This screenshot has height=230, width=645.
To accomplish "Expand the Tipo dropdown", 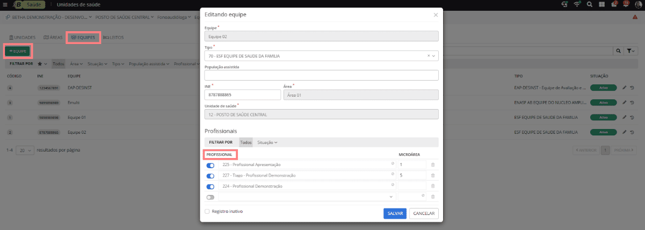I will tap(434, 55).
